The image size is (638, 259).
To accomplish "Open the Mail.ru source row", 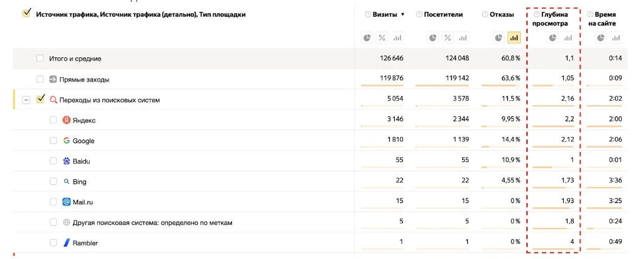I will point(84,202).
